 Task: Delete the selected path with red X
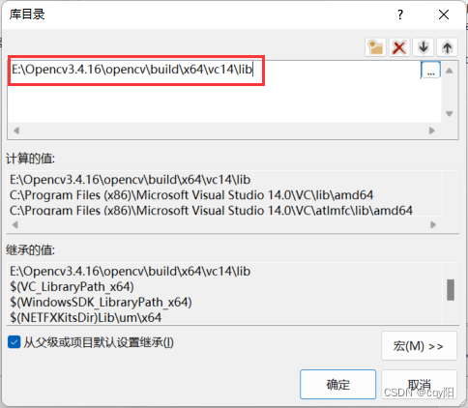[x=399, y=47]
